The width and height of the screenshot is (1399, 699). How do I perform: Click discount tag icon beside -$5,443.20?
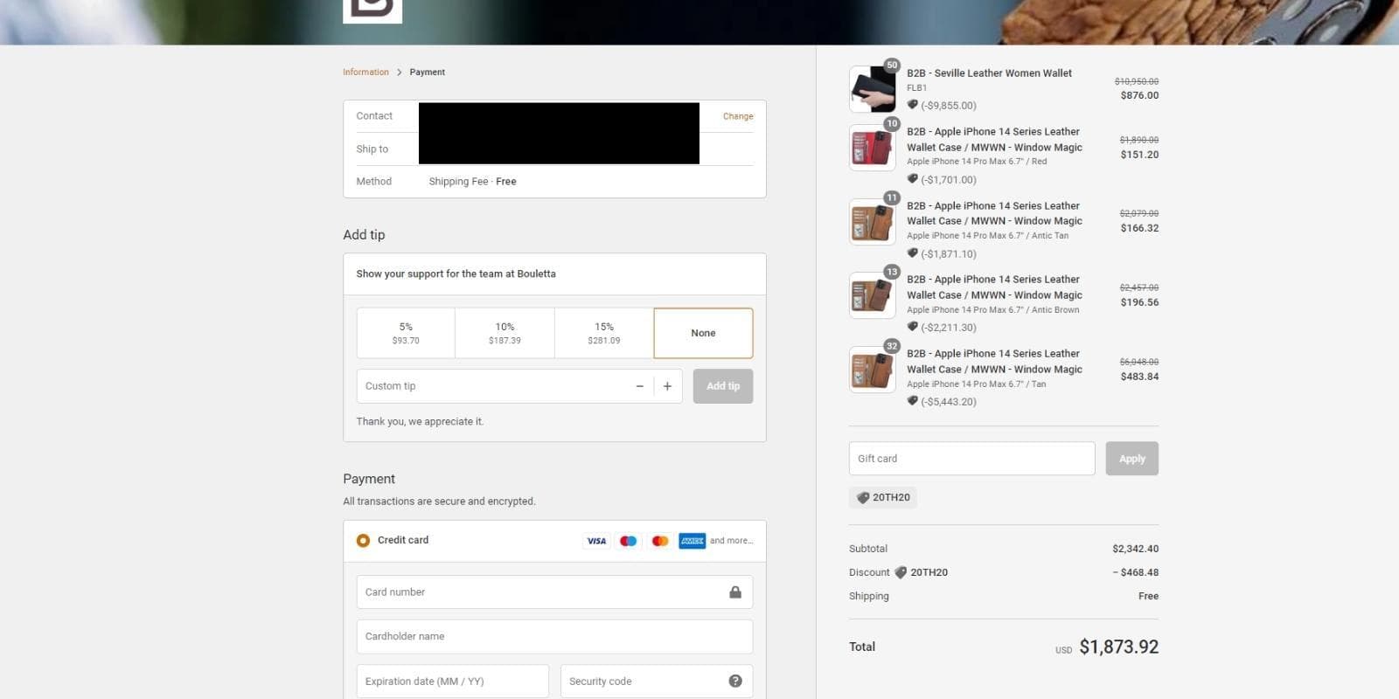tap(913, 401)
